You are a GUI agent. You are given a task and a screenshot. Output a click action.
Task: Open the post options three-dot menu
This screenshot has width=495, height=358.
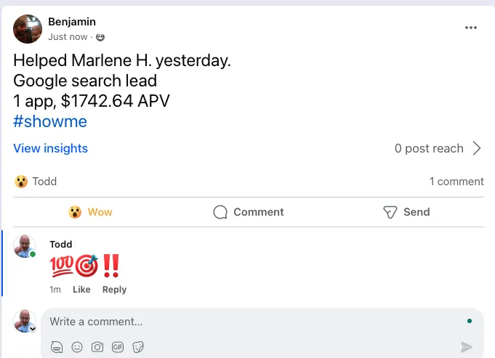tap(471, 28)
